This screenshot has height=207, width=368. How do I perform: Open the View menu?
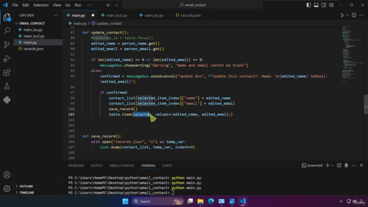pyautogui.click(x=57, y=5)
